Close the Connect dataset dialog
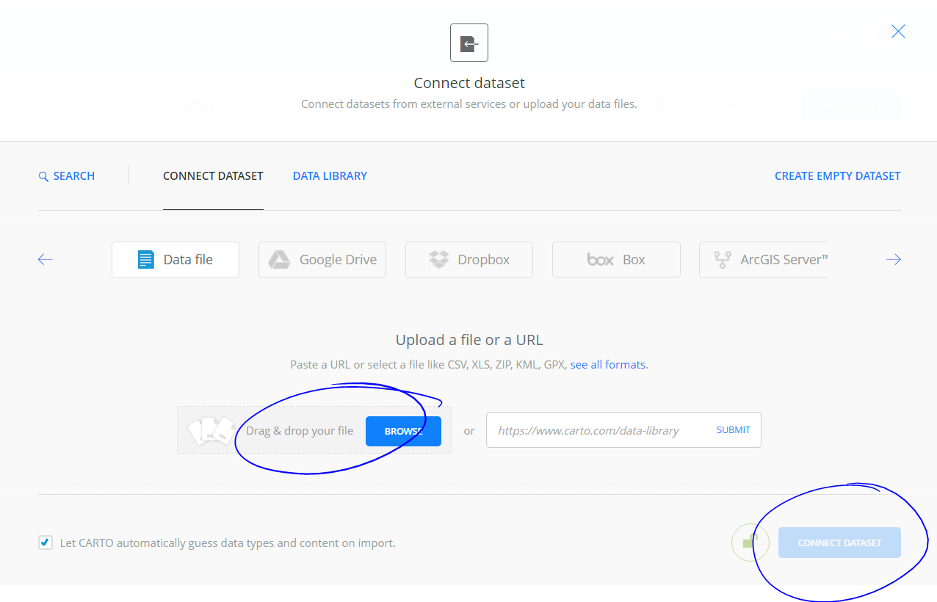This screenshot has height=602, width=937. pyautogui.click(x=898, y=31)
